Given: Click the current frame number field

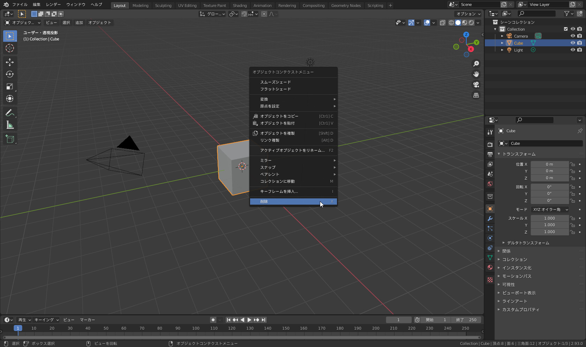Looking at the screenshot, I should 399,320.
